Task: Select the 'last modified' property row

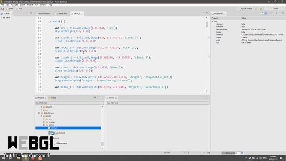Action: click(x=248, y=30)
